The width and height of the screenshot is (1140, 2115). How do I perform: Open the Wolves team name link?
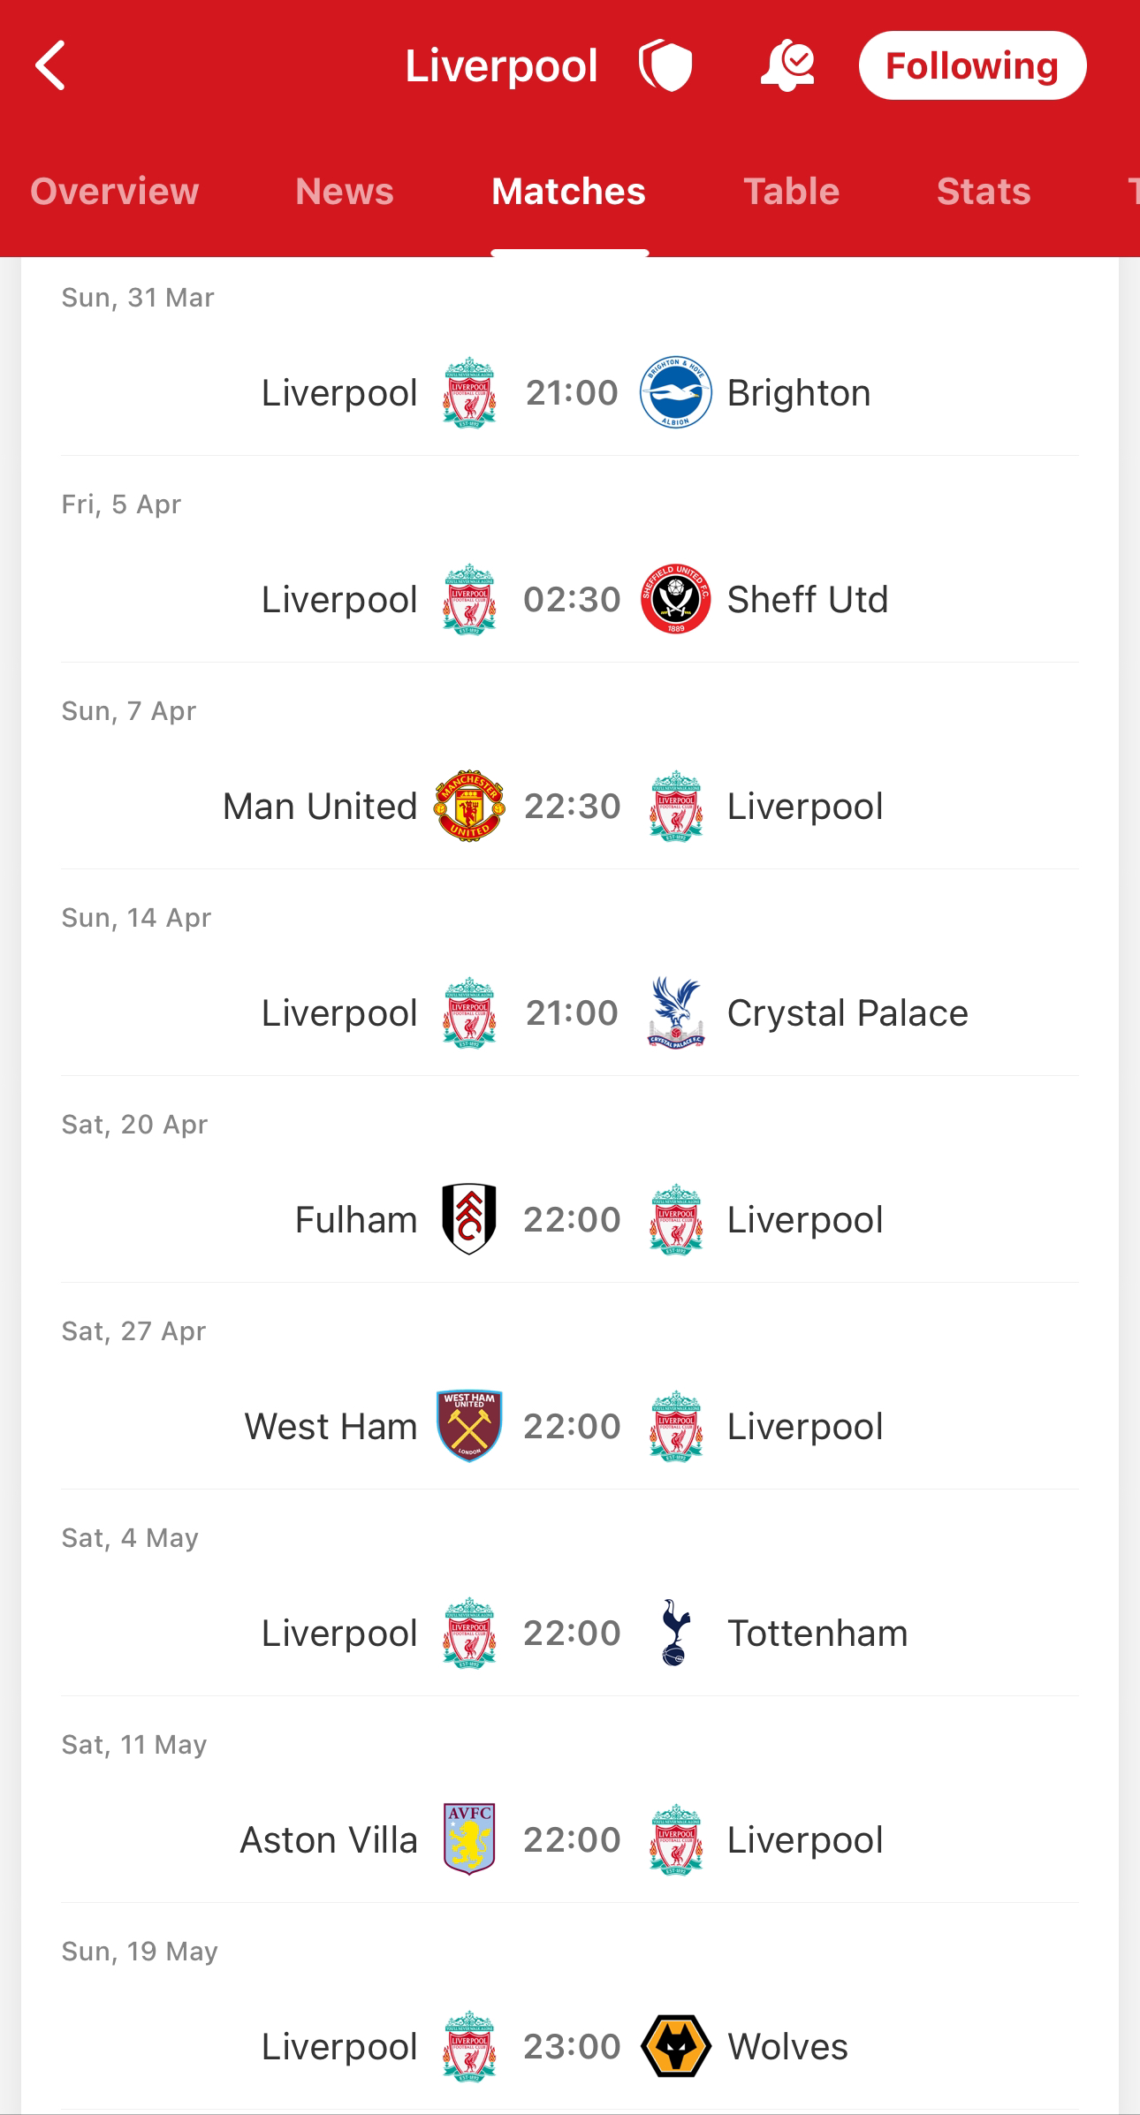[x=787, y=2046]
